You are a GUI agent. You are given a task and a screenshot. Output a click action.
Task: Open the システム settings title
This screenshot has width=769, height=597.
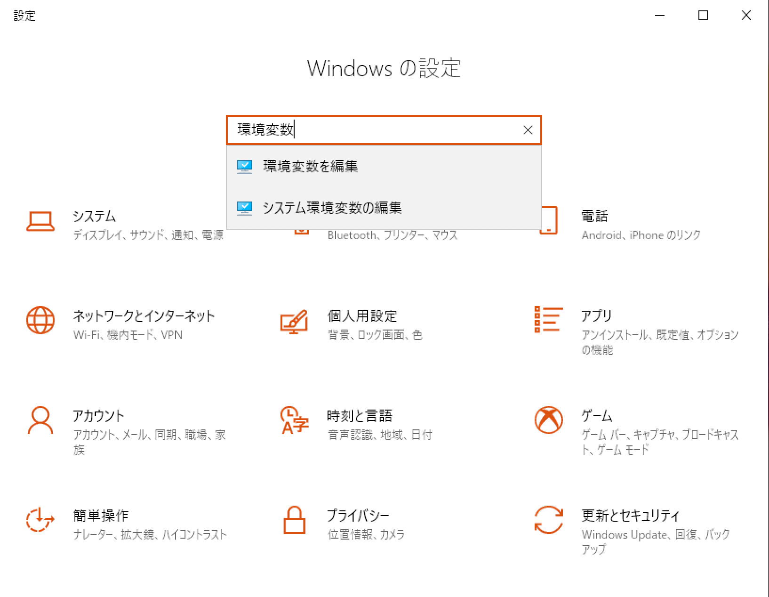pyautogui.click(x=94, y=216)
